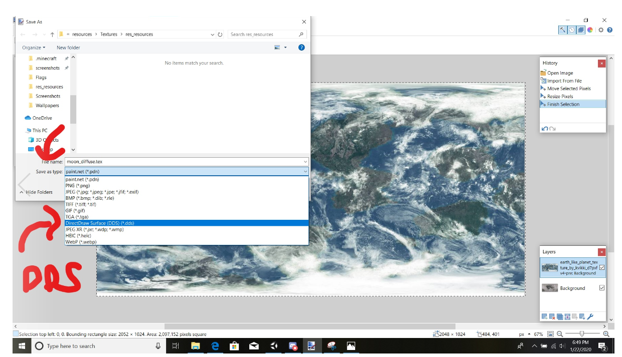Collapse folders with Hide Folders chevron
Screen dimensions: 622x357
click(22, 192)
